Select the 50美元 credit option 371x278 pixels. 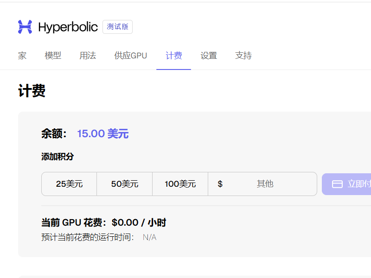(x=125, y=184)
